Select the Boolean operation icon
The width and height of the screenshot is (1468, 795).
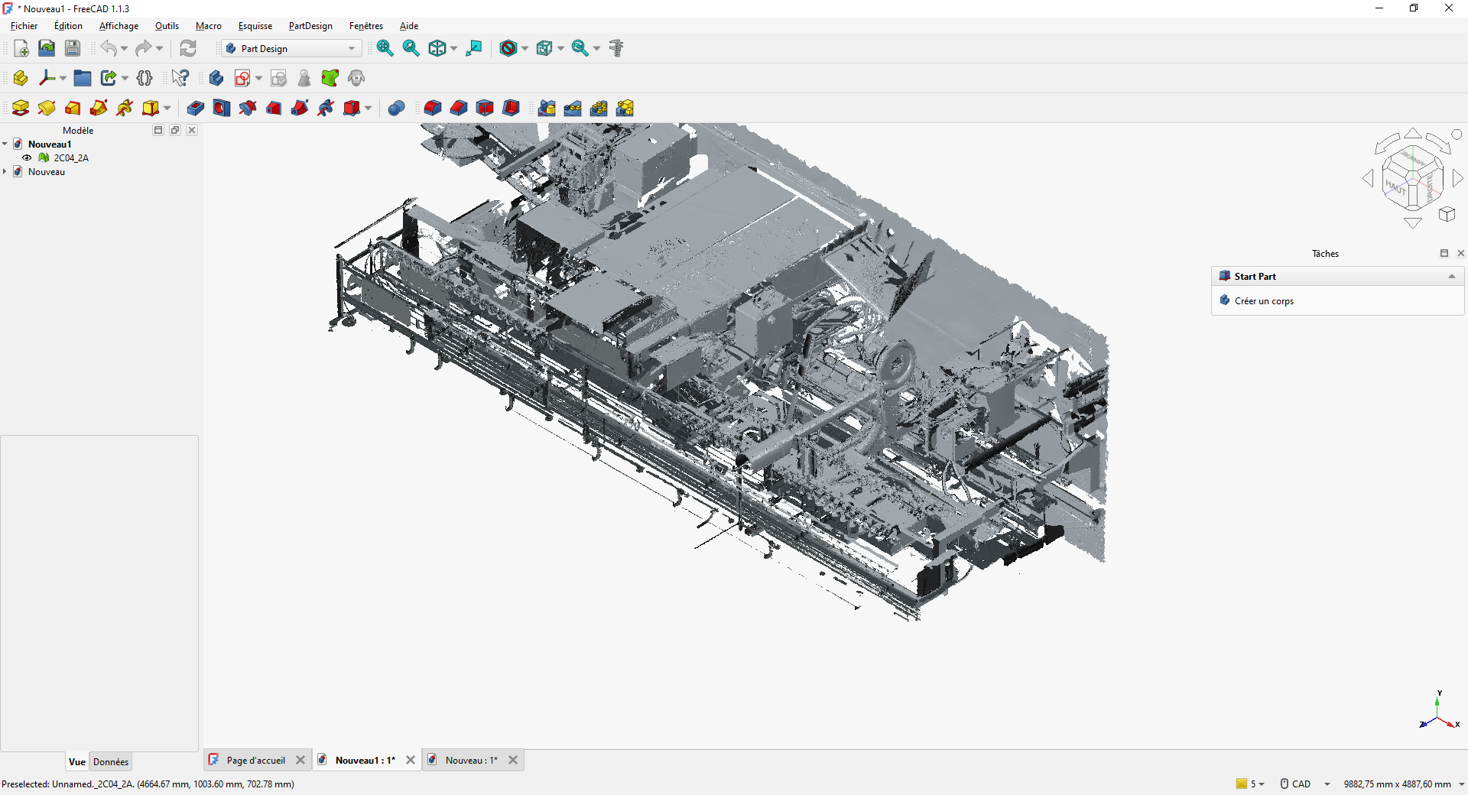tap(396, 108)
